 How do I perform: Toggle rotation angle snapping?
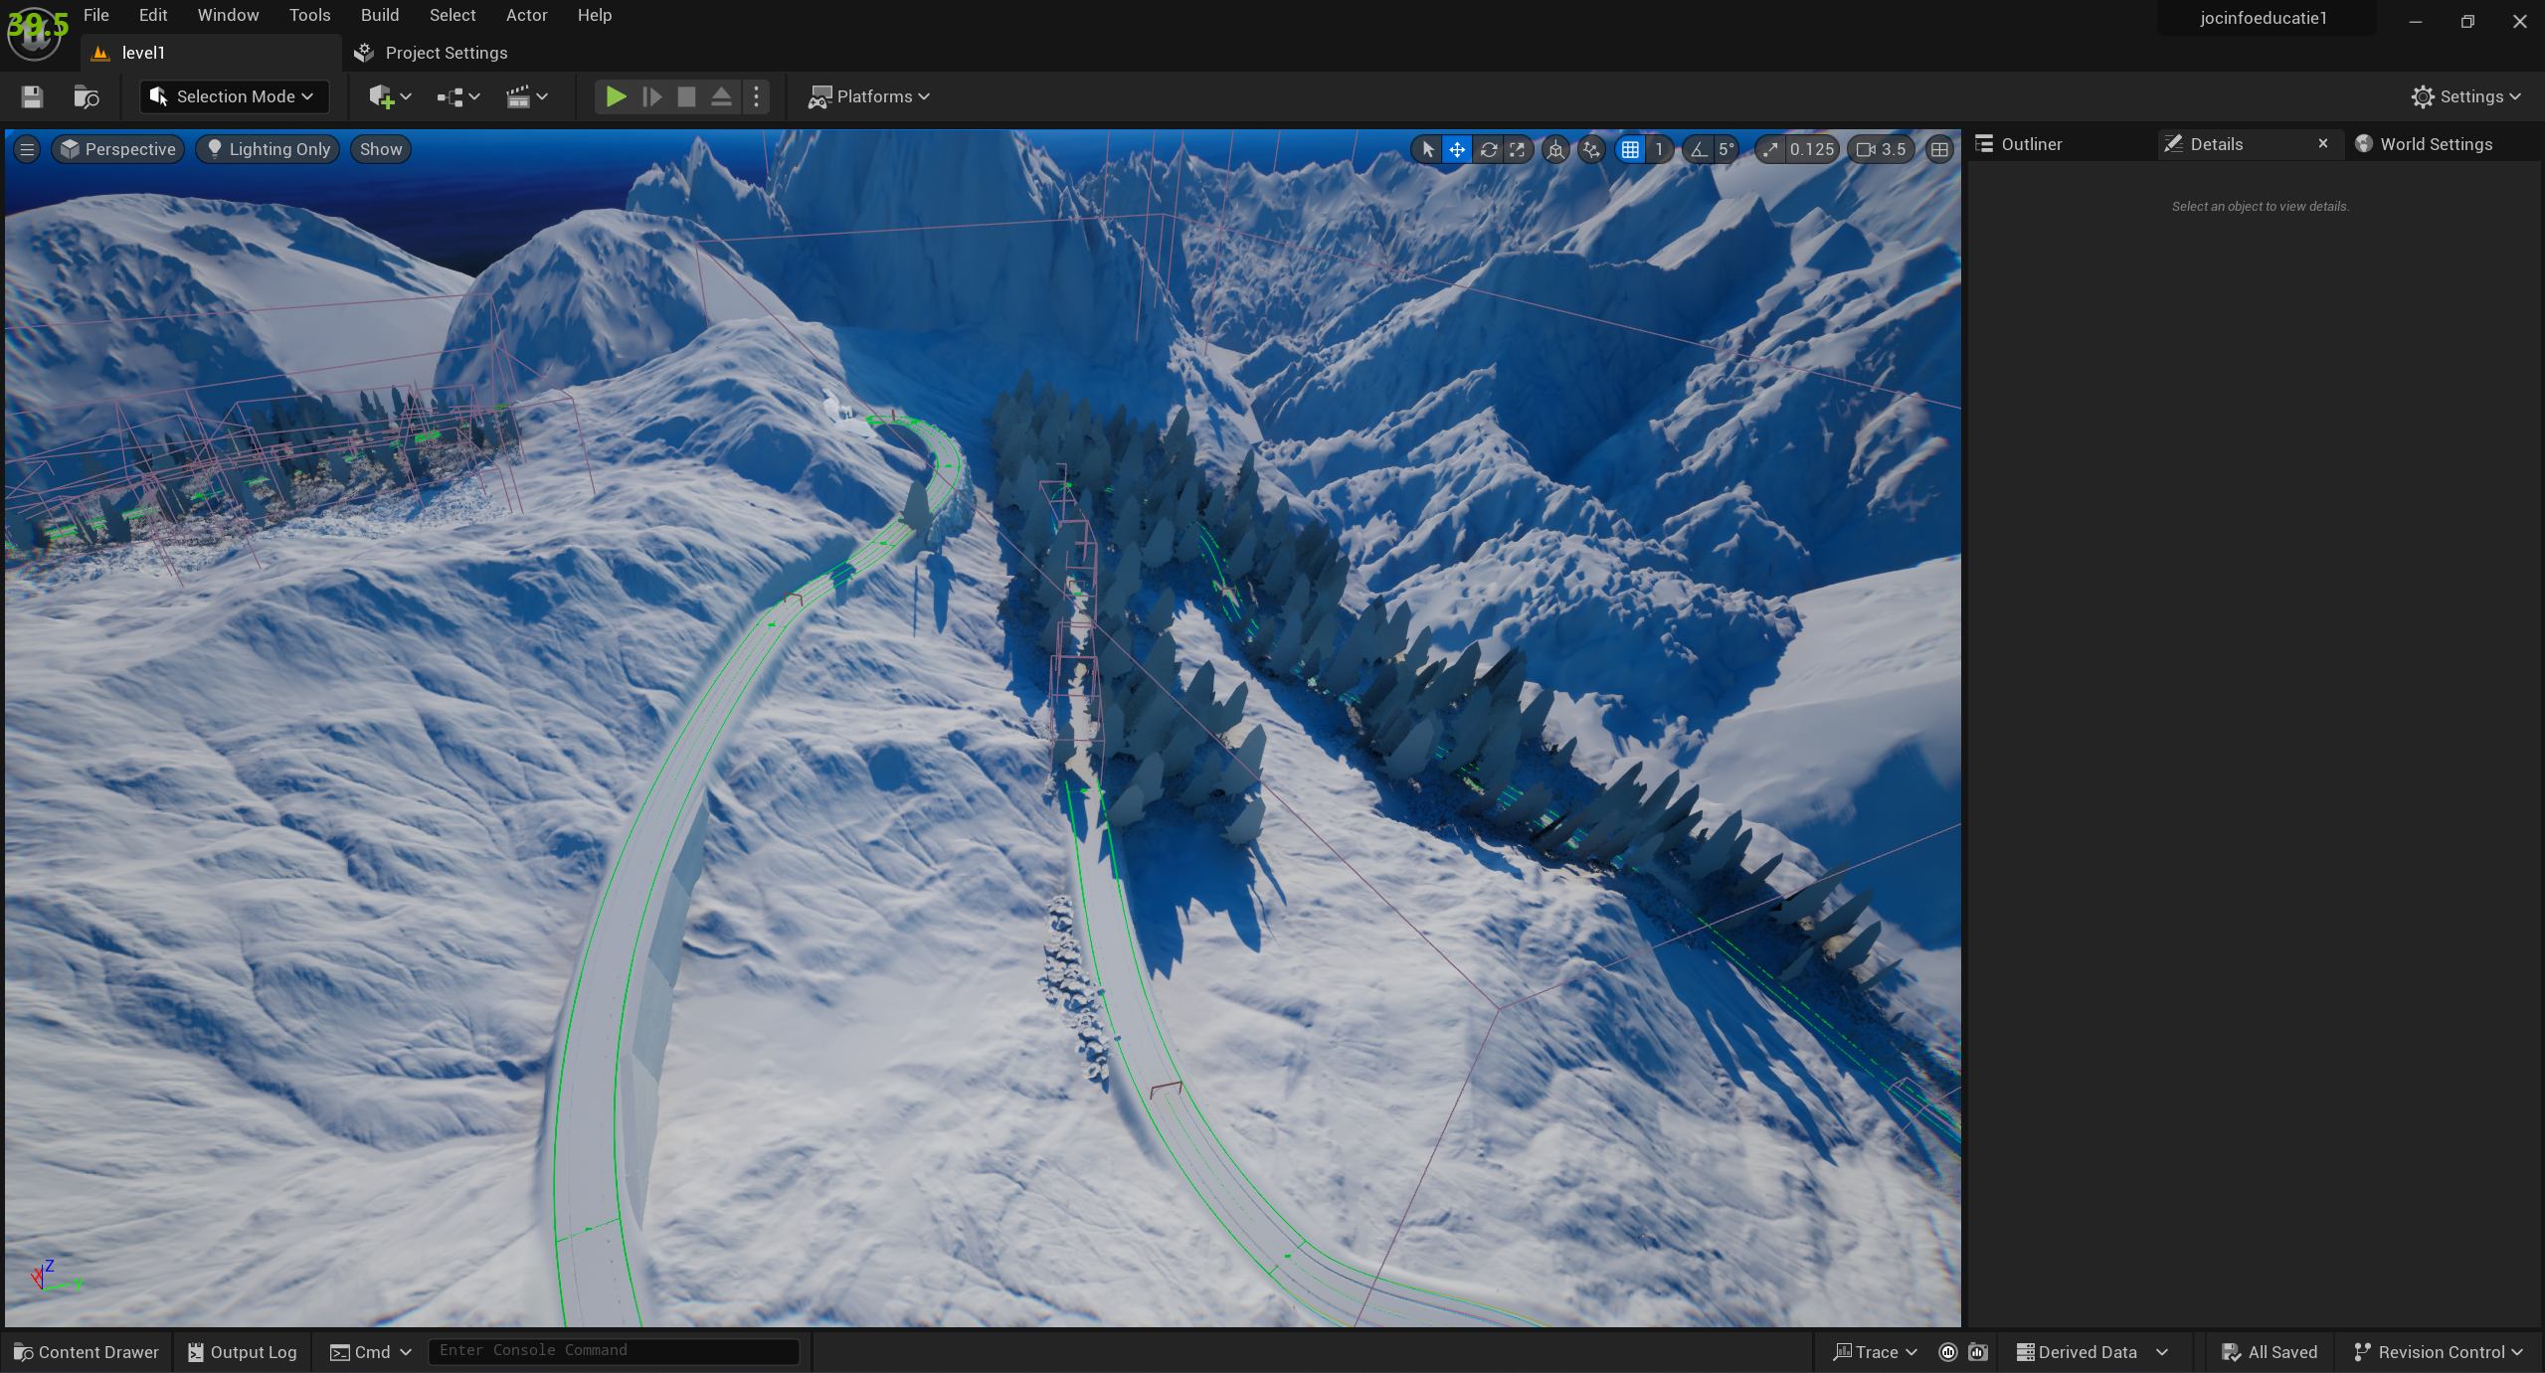click(1699, 149)
